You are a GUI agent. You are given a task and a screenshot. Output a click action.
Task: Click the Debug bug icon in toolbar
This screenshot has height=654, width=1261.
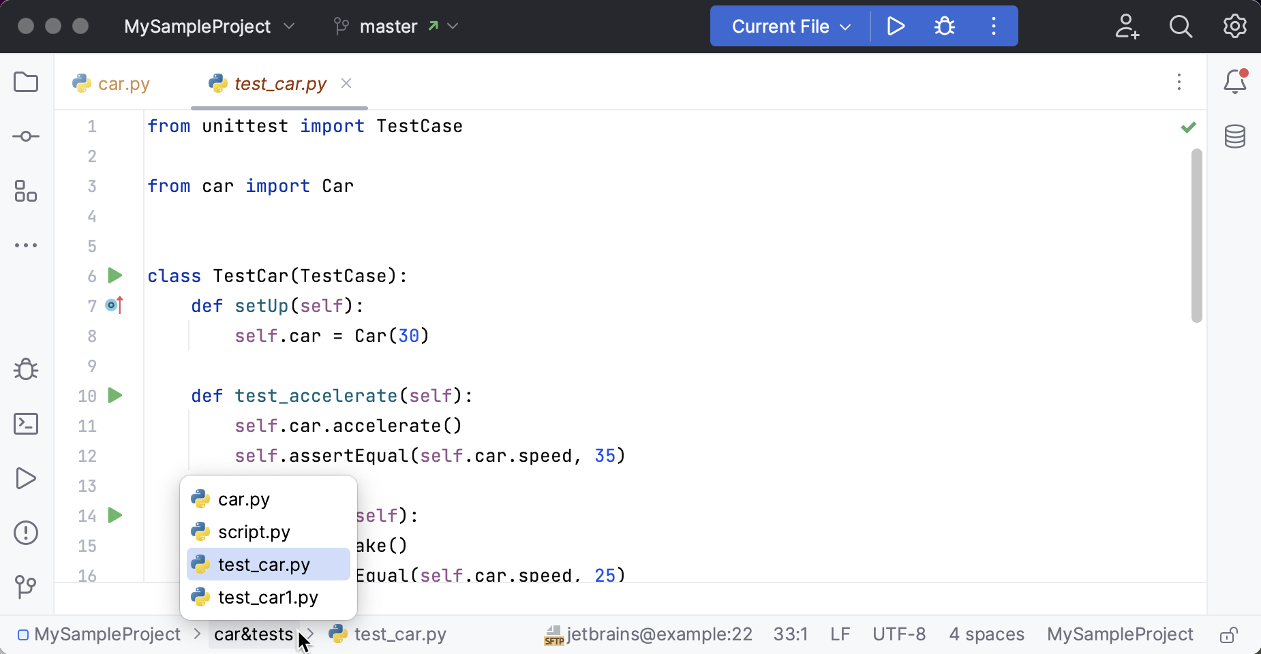coord(944,27)
